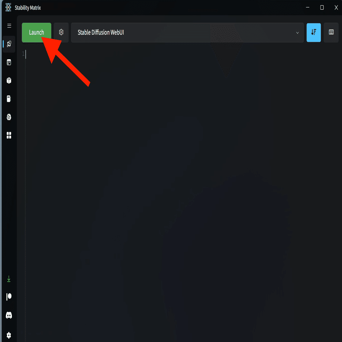Minimize the Stability Matrix window

(307, 7)
